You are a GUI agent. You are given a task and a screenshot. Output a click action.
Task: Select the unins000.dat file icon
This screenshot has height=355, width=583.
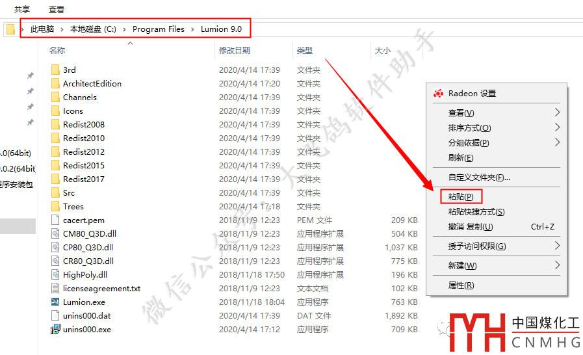(55, 316)
